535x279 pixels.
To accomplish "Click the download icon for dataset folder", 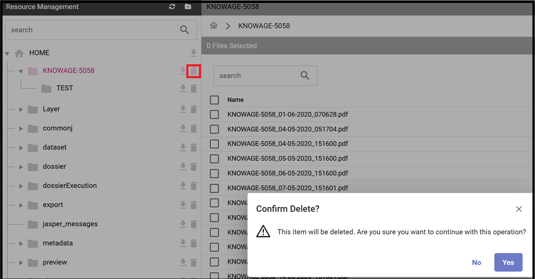I will pos(183,147).
